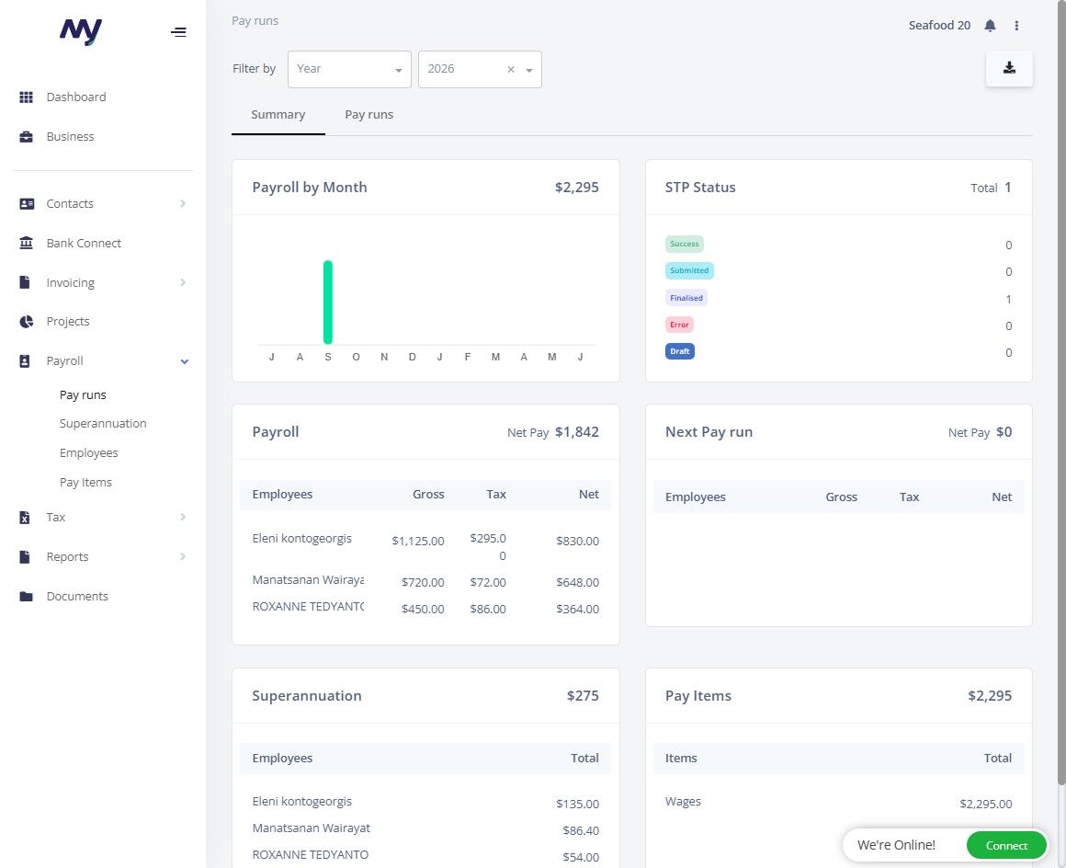Click the Business briefcase icon
Screen dimensions: 1066x868
[x=26, y=137]
